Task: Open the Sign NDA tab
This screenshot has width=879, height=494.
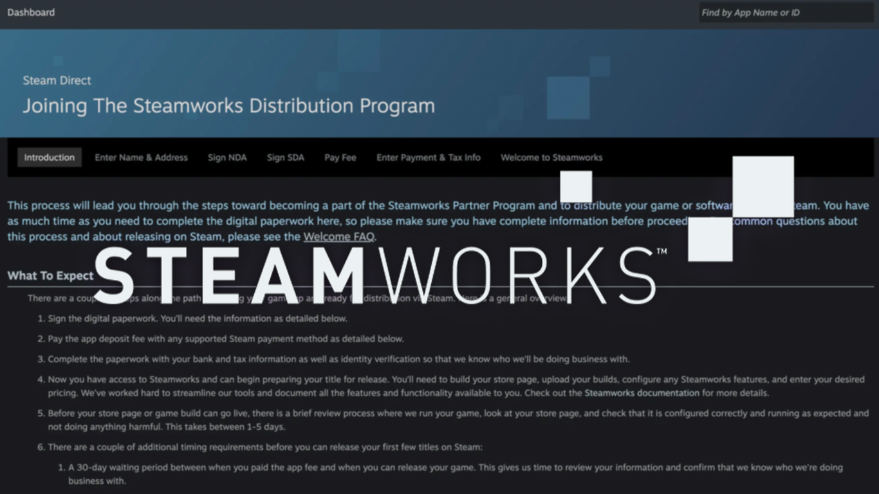Action: click(x=227, y=158)
